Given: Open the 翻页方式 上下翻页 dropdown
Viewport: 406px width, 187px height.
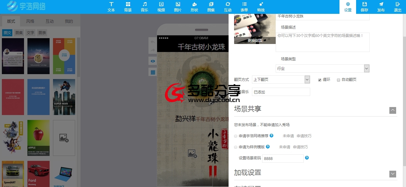Looking at the screenshot, I should point(281,79).
